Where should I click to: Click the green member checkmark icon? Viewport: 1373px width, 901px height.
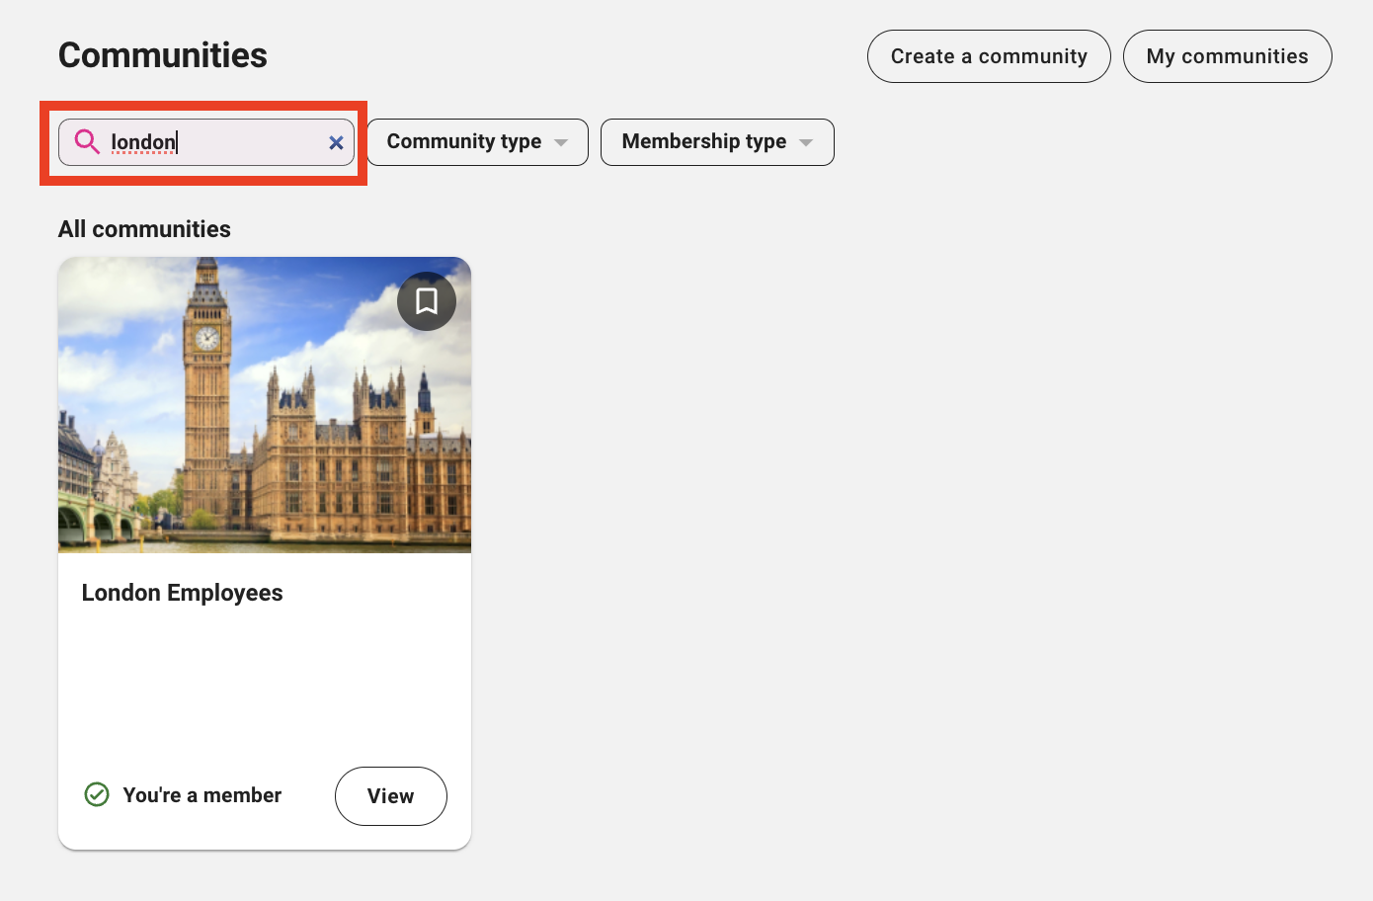tap(97, 794)
